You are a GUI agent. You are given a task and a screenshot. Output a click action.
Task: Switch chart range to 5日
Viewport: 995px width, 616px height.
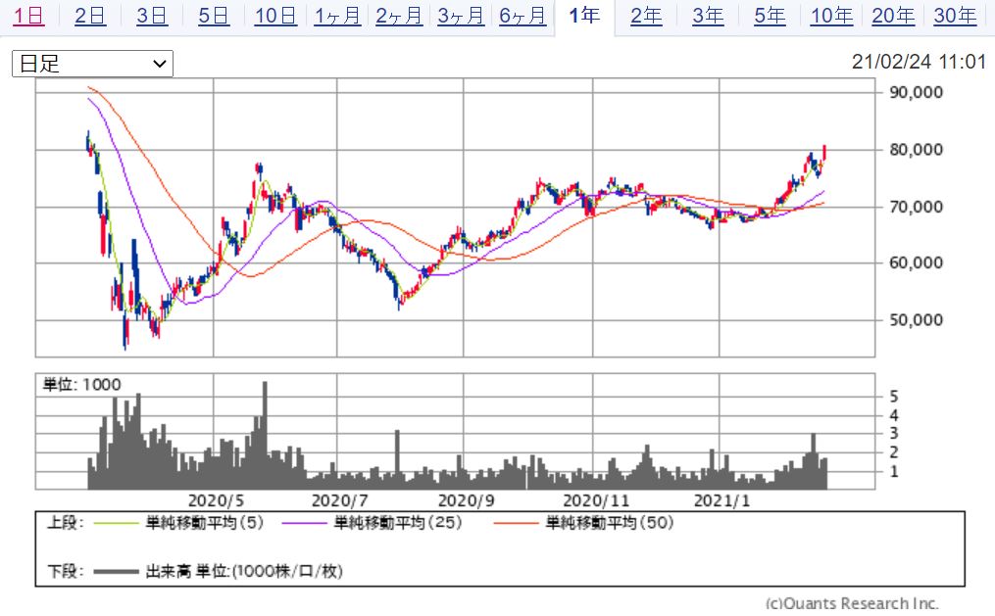(214, 16)
